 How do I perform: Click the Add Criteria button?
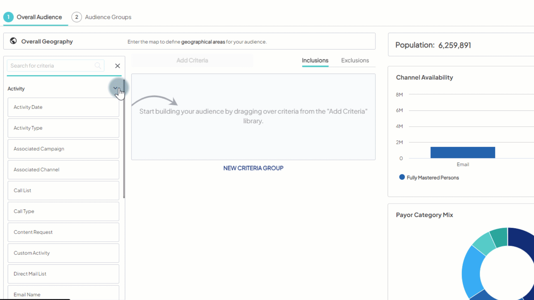click(192, 60)
